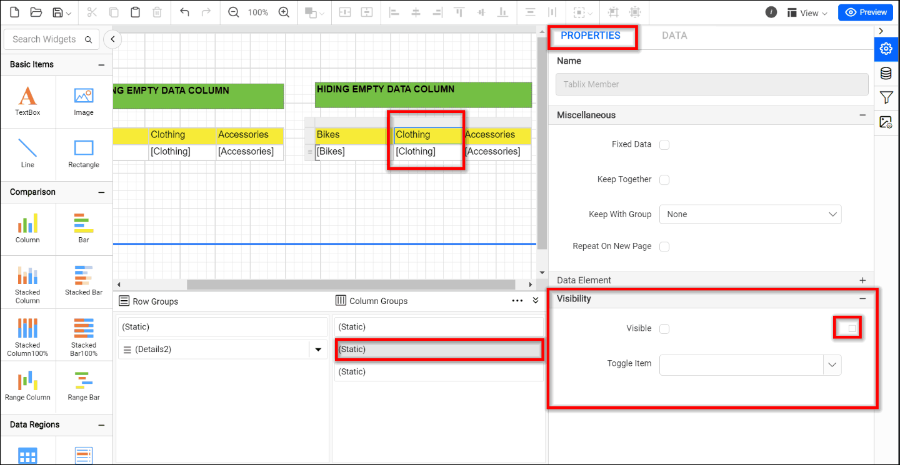The image size is (900, 465).
Task: Click the Undo toolbar icon
Action: click(x=184, y=12)
